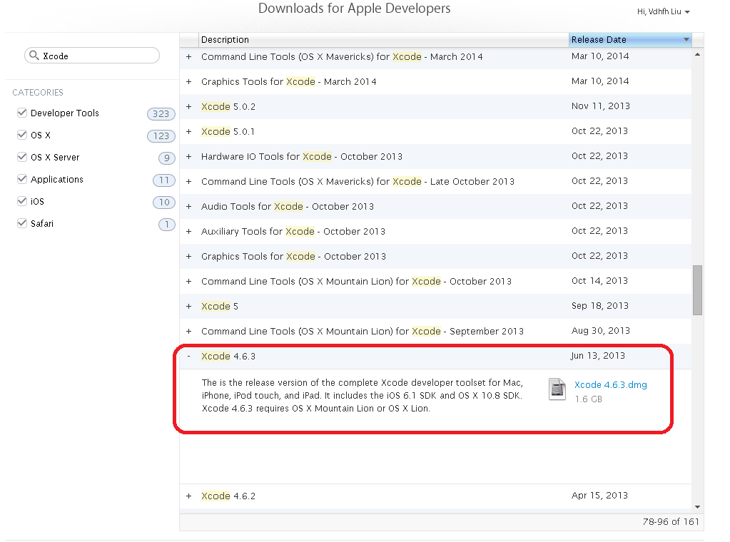Screen dimensions: 730x542
Task: Expand the Xcode 5 row
Action: click(188, 307)
